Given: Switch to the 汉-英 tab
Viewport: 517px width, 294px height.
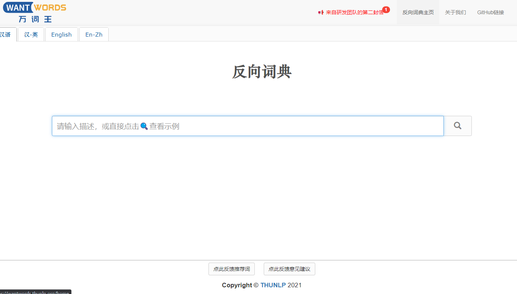Looking at the screenshot, I should (x=31, y=34).
